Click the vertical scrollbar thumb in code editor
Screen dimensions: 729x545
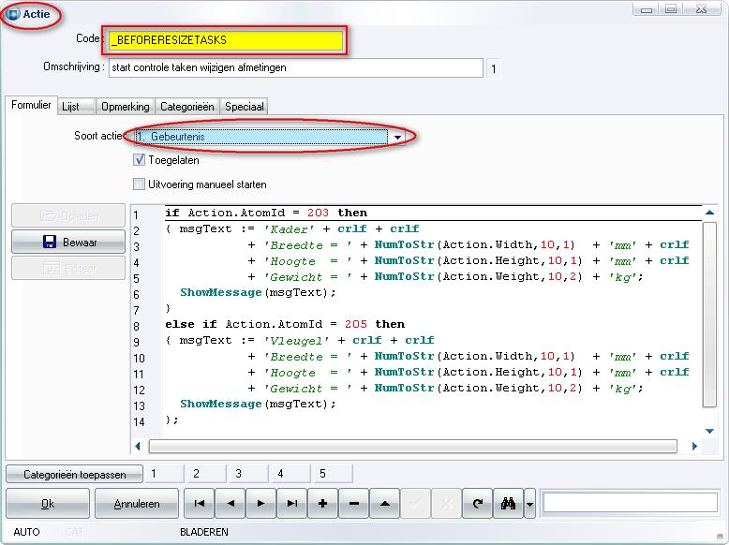tap(709, 314)
